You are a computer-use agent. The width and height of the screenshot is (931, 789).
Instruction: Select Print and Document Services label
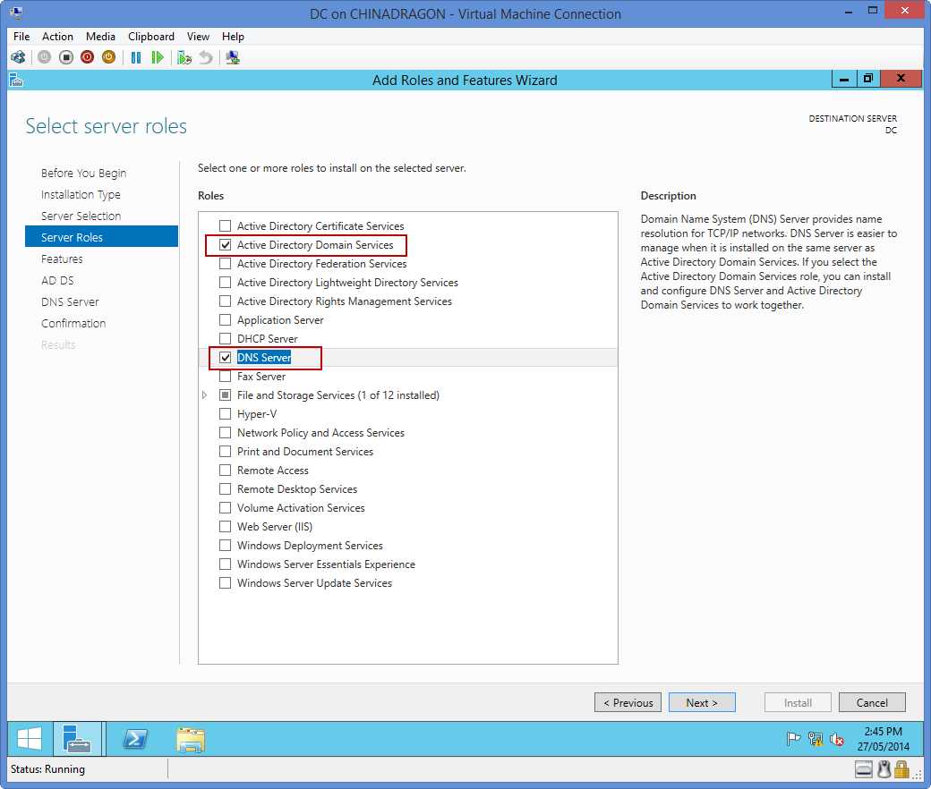(305, 452)
